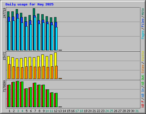Click day 20 on the x-axis
146x114 pixels.
point(90,111)
